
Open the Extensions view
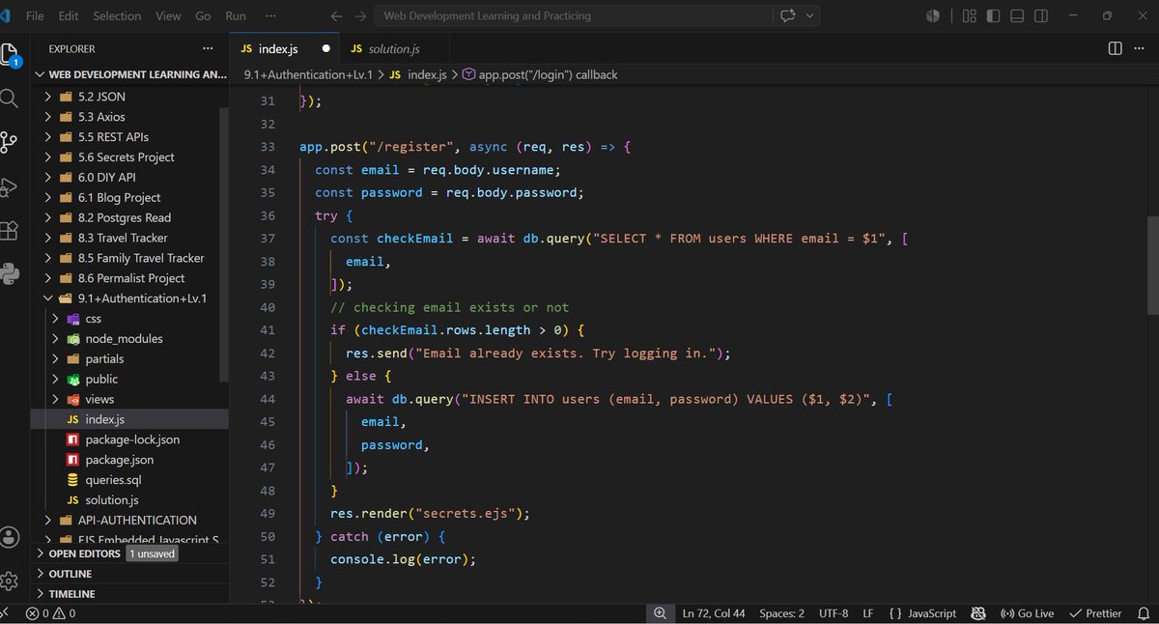tap(9, 231)
